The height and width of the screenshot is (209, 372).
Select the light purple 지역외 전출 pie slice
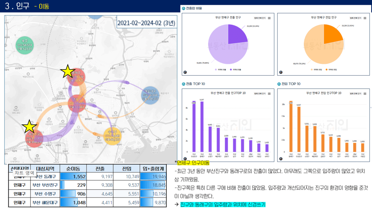[221, 48]
